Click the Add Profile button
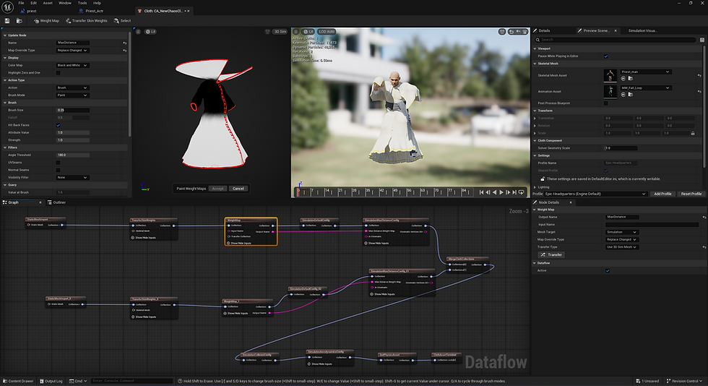 [x=663, y=194]
